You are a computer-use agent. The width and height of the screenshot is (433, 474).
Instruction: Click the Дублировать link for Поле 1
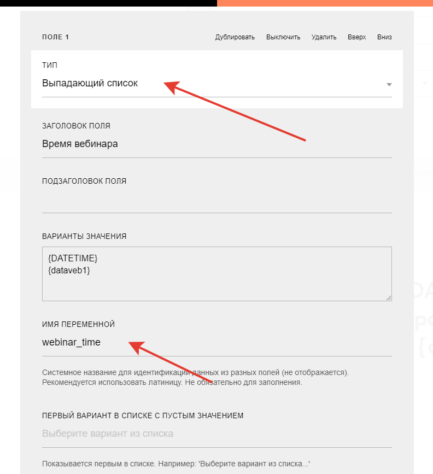[235, 37]
